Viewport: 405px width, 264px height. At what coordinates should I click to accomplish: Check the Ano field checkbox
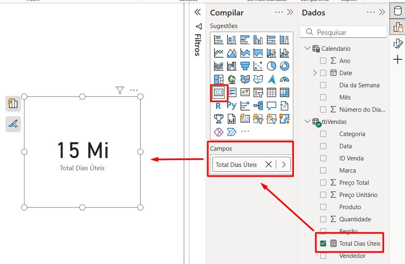click(323, 61)
